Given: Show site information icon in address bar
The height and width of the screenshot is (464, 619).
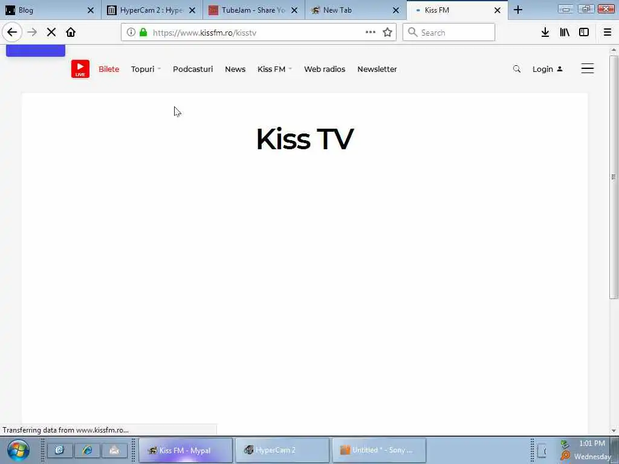Looking at the screenshot, I should 131,33.
